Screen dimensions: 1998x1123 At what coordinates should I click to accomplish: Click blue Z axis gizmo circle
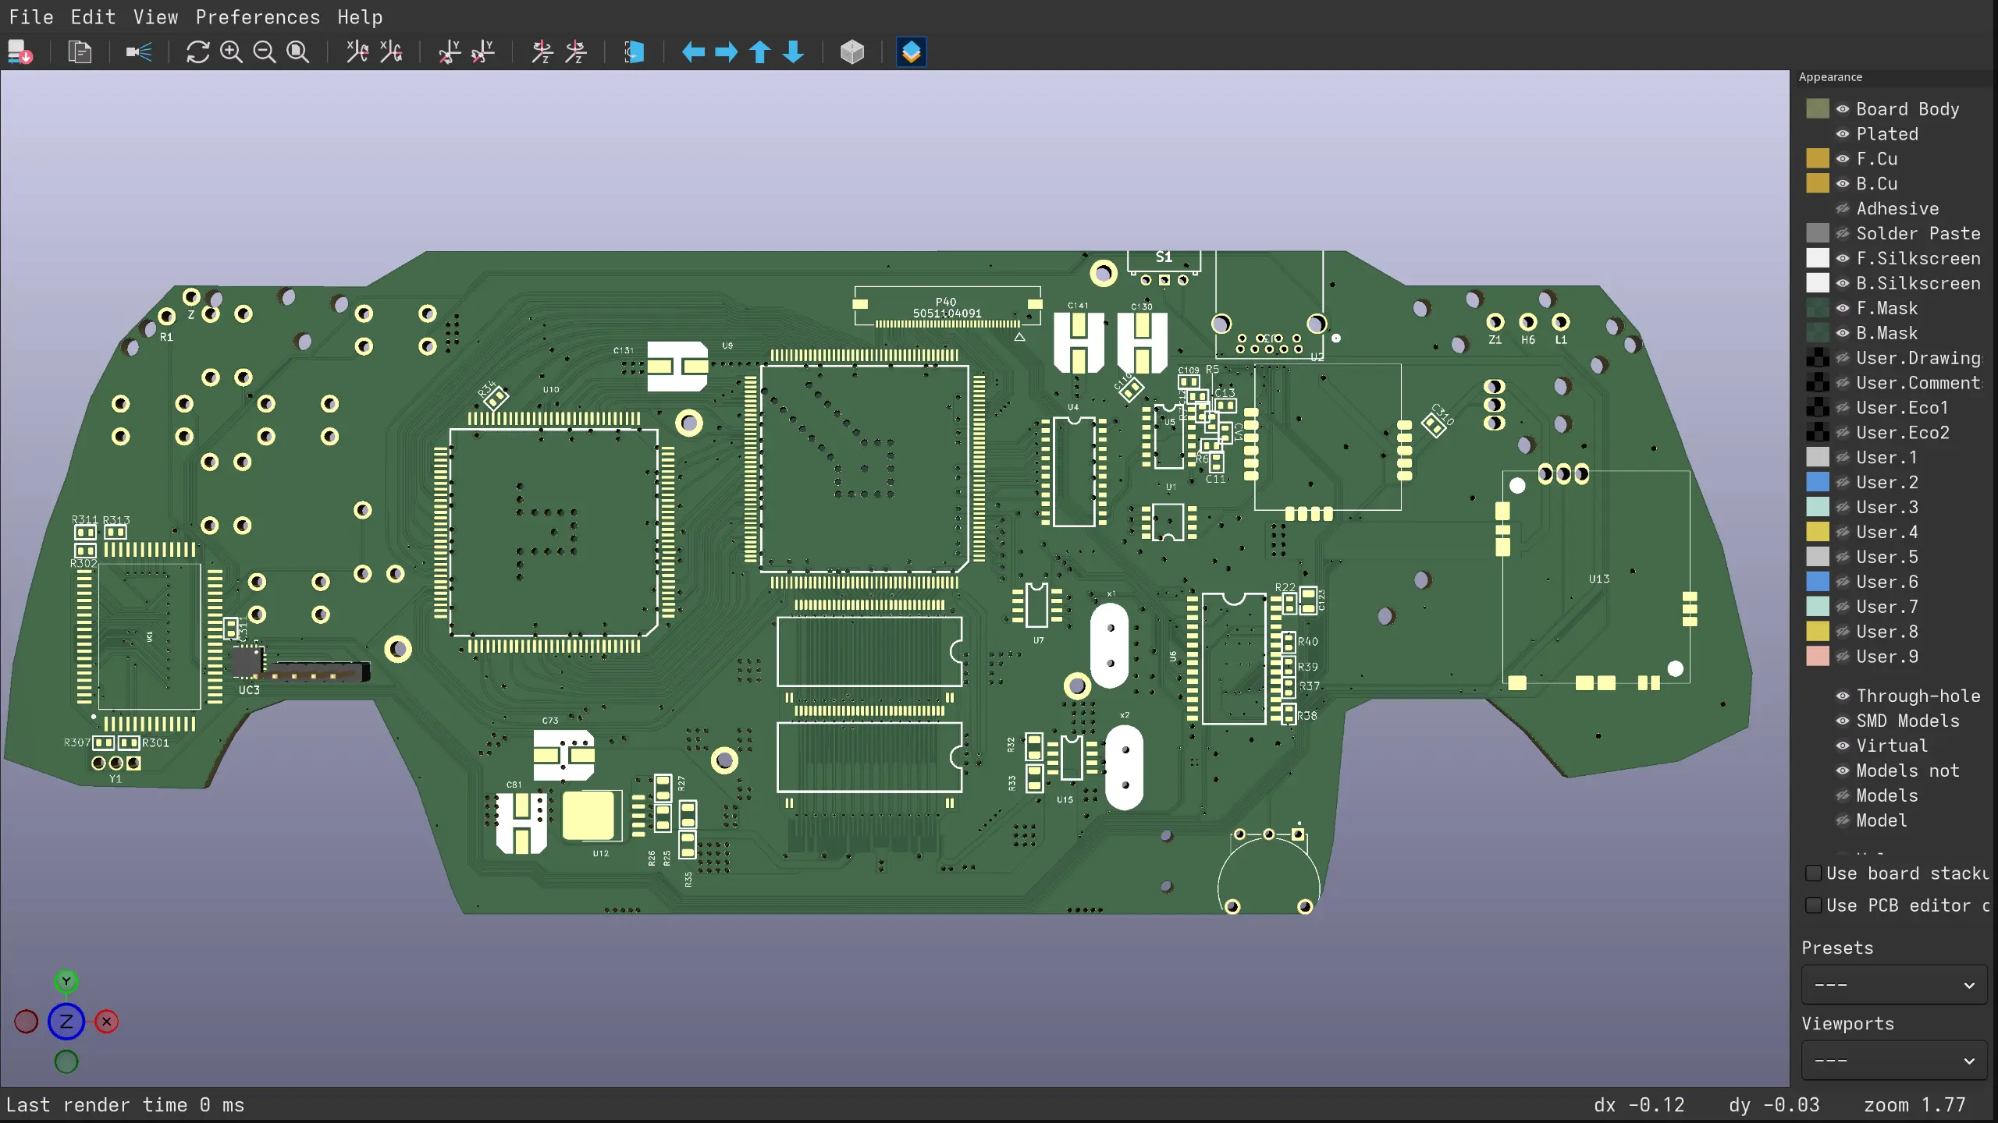point(66,1022)
